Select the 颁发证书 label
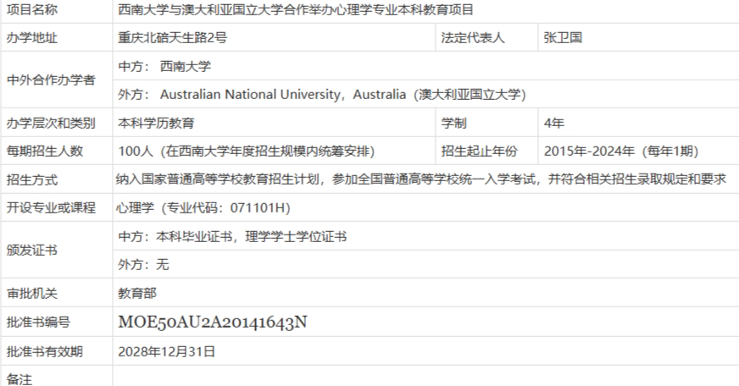Screen dimensions: 739x386 (x=32, y=250)
